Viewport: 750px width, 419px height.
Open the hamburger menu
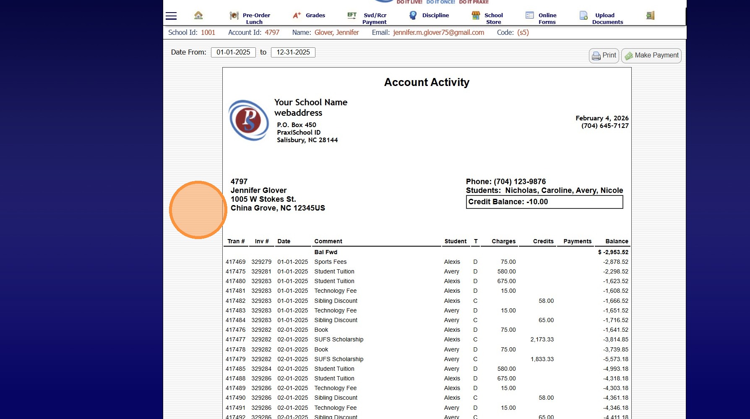(171, 16)
